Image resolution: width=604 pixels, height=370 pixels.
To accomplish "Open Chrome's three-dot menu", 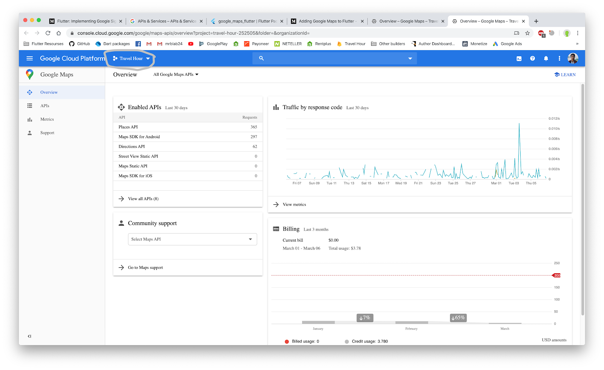I will coord(578,33).
